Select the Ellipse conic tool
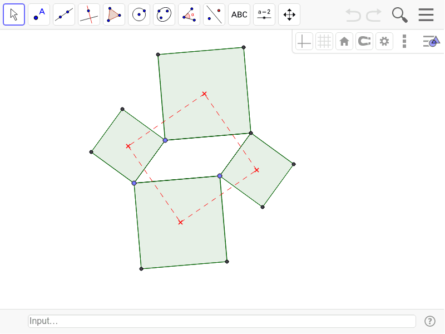Viewport: 445px width, 334px height. tap(164, 14)
